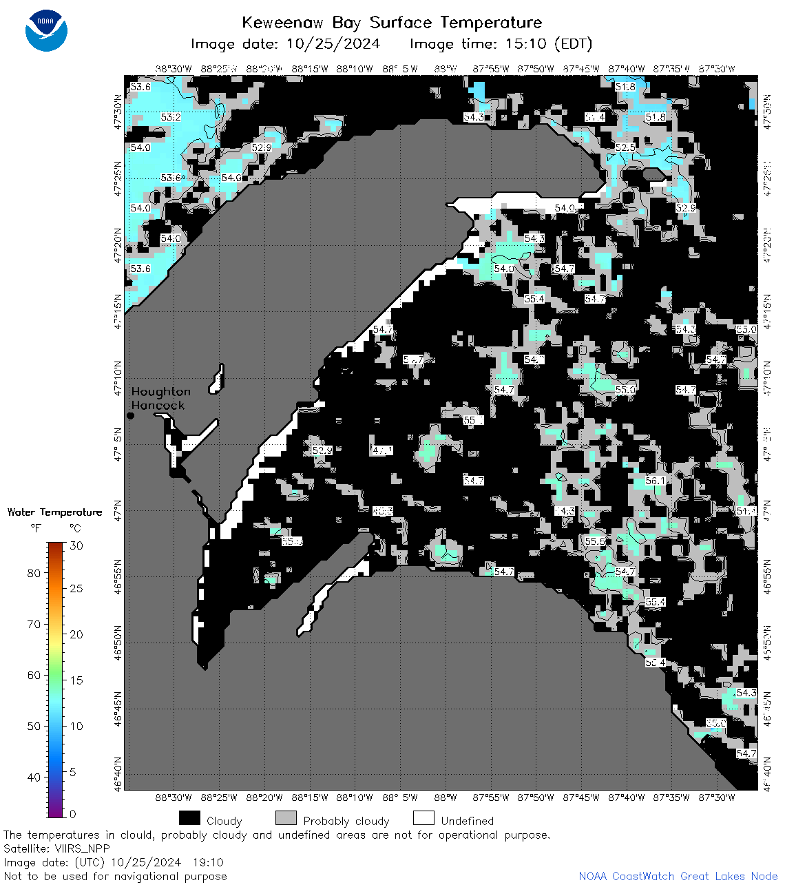This screenshot has height=887, width=785.
Task: Click the 80 °F tick on the scale
Action: pos(34,573)
